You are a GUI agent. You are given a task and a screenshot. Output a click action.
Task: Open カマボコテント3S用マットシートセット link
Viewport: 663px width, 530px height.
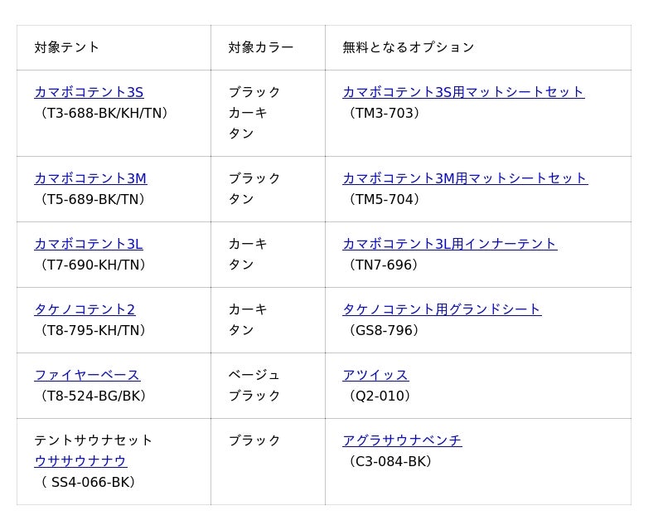coord(463,92)
